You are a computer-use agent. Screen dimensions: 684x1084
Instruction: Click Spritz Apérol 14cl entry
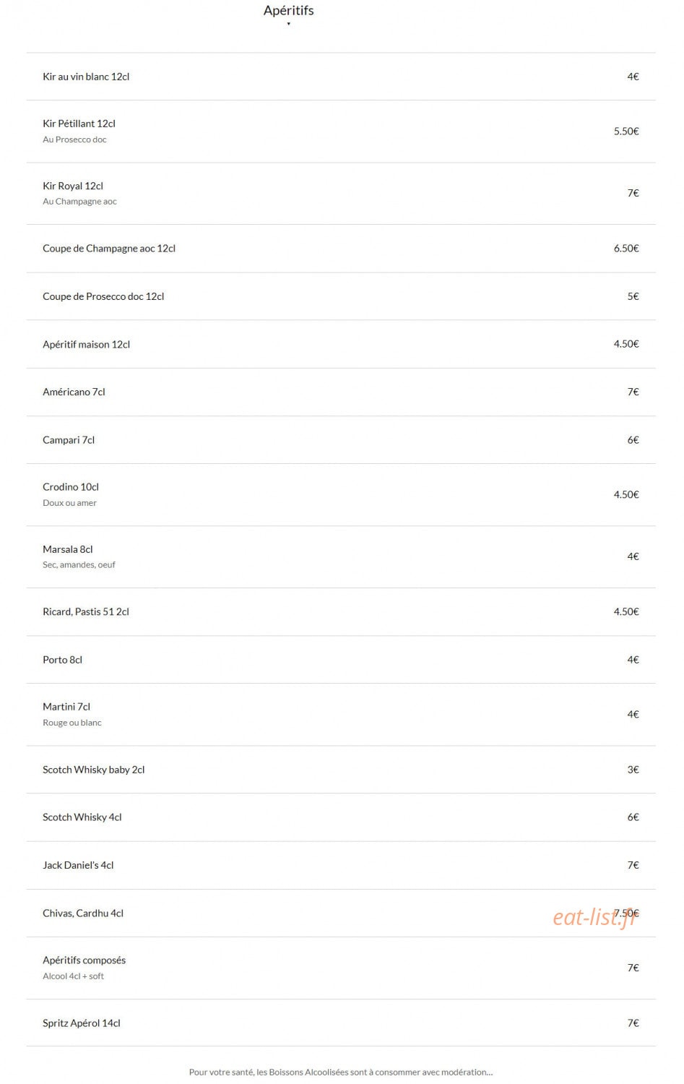(x=341, y=1023)
